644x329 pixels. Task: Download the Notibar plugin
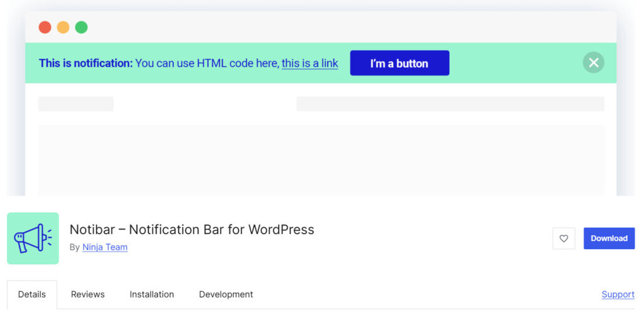[609, 238]
